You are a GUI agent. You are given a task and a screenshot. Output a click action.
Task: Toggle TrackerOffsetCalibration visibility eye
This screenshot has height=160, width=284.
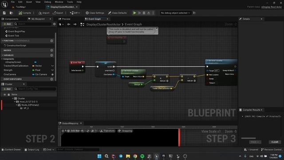(52, 66)
